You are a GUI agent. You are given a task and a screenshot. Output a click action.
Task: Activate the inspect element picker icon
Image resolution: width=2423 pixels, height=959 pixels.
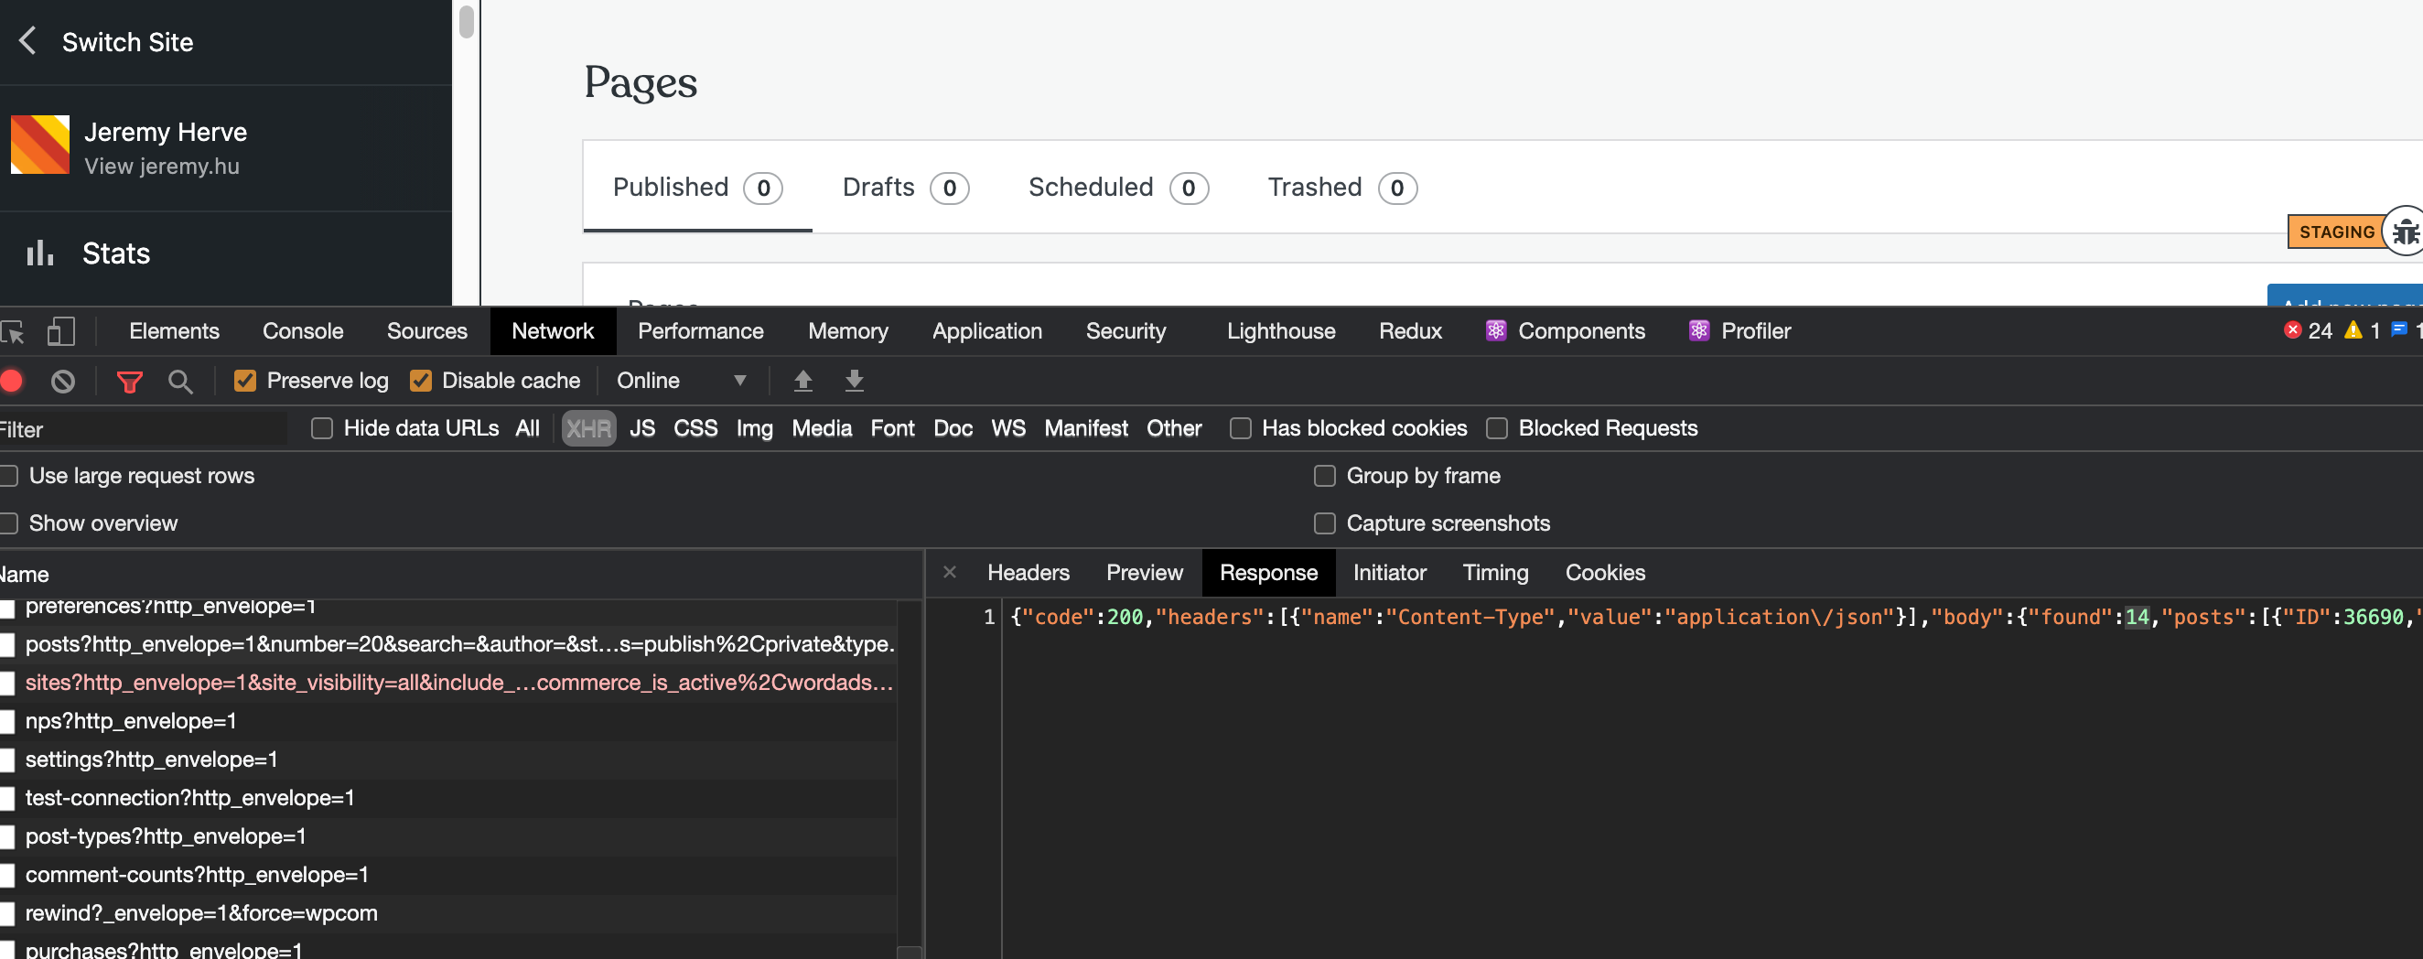[13, 331]
